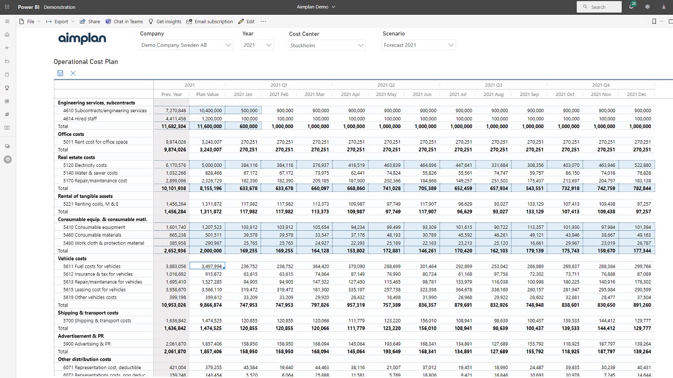Open the Year 2021 dropdown
673x378 pixels.
point(257,45)
